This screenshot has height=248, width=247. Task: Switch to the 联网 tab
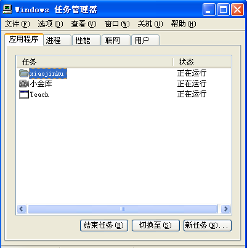(116, 40)
